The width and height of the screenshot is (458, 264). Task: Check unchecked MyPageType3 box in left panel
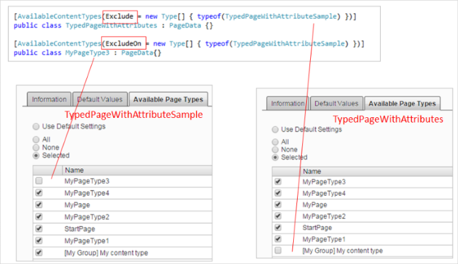[39, 181]
